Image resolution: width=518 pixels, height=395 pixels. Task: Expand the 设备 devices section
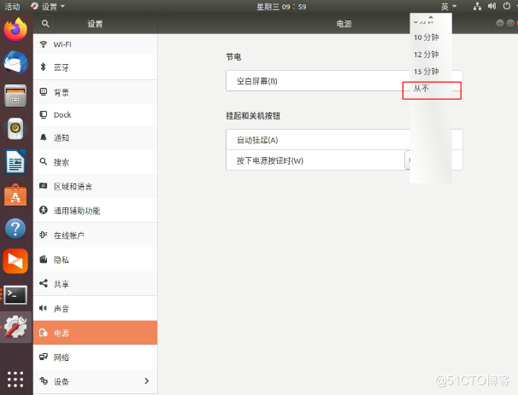tap(95, 381)
